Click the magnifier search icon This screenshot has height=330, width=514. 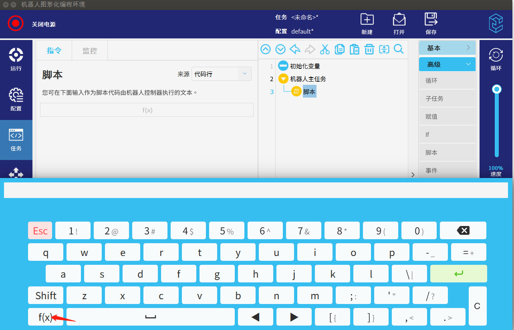tap(399, 49)
